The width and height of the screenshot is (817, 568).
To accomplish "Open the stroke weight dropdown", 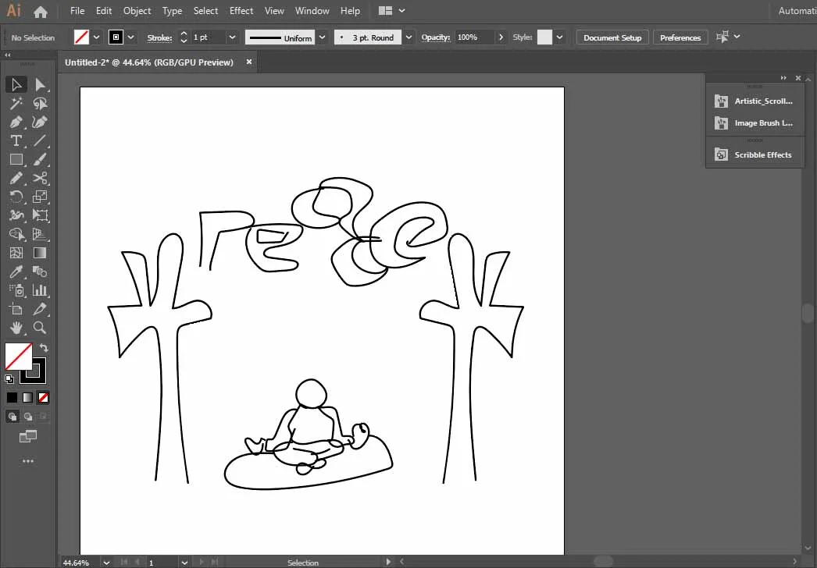I will coord(232,37).
